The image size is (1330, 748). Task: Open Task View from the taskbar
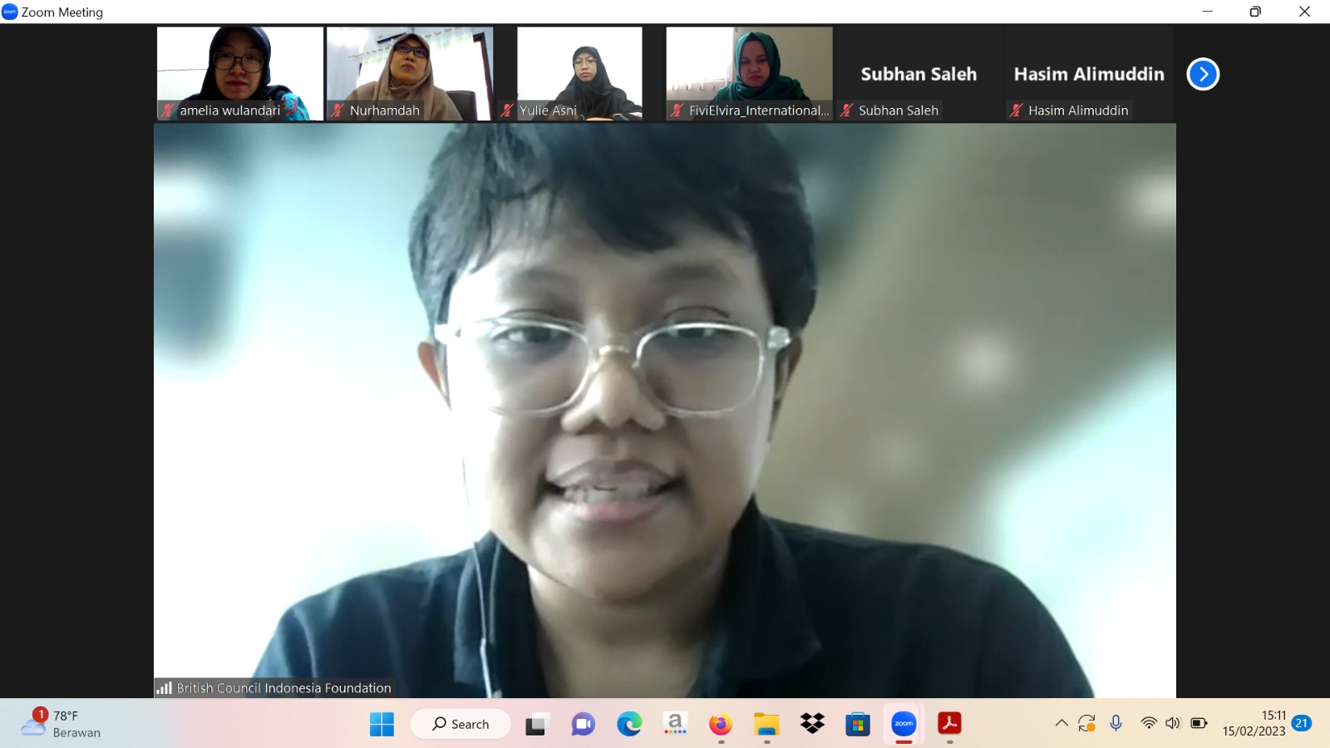coord(537,725)
